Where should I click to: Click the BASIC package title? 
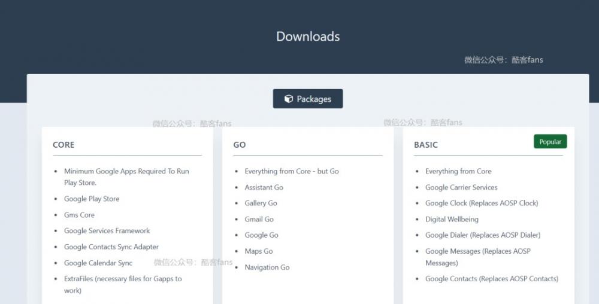coord(425,145)
